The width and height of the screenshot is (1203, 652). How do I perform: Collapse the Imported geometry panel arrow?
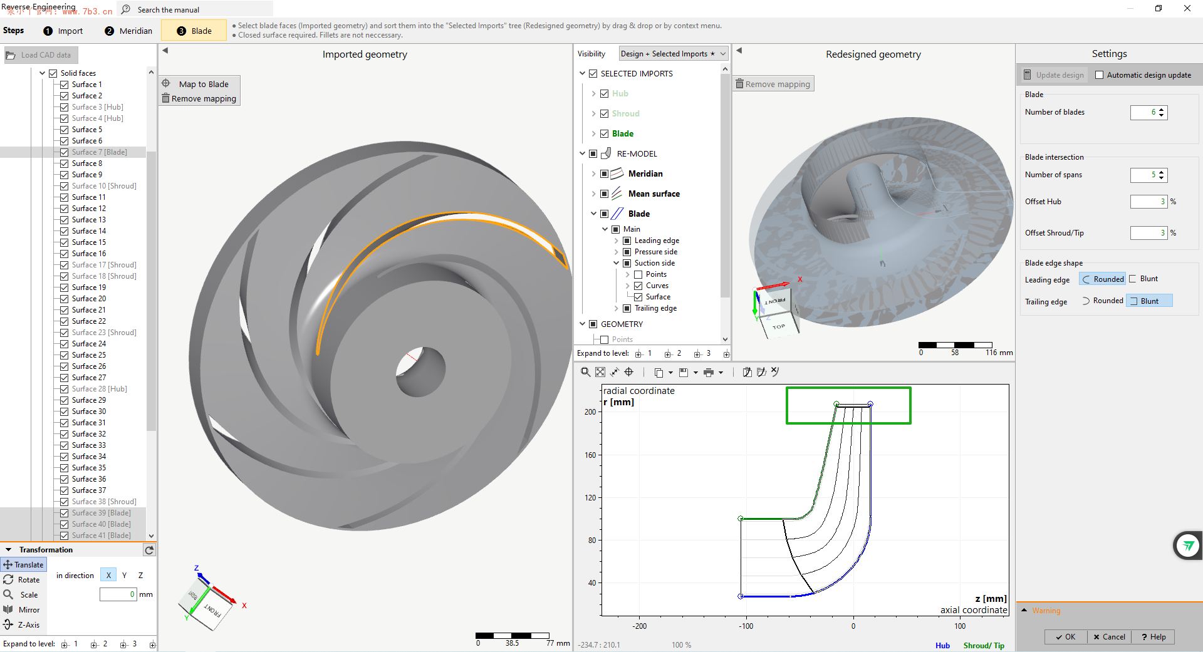click(x=165, y=51)
